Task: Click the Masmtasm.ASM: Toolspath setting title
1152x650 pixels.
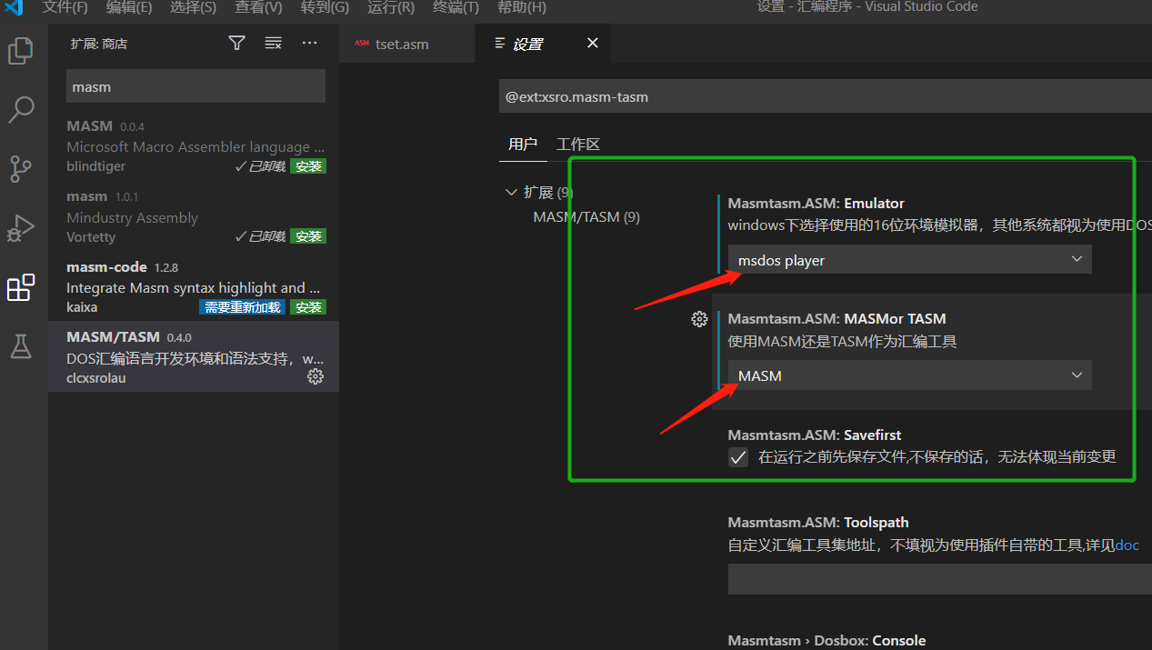Action: 817,523
